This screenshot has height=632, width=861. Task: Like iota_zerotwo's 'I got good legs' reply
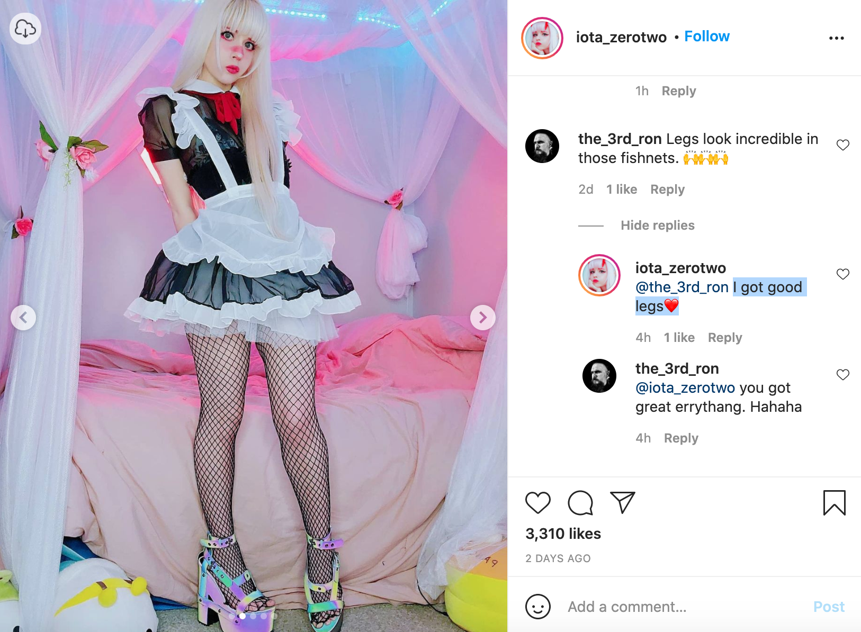click(843, 274)
